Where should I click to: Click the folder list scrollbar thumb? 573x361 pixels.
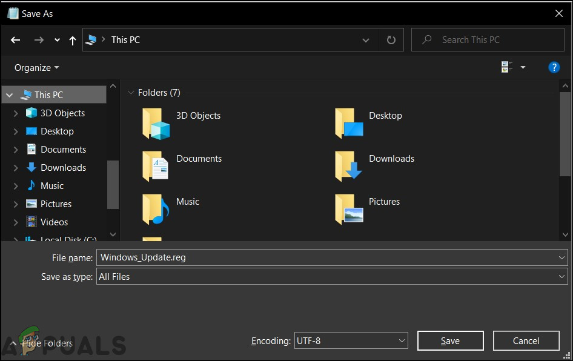click(565, 134)
